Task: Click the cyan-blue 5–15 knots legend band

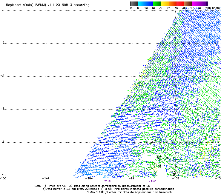Action: 145,4
